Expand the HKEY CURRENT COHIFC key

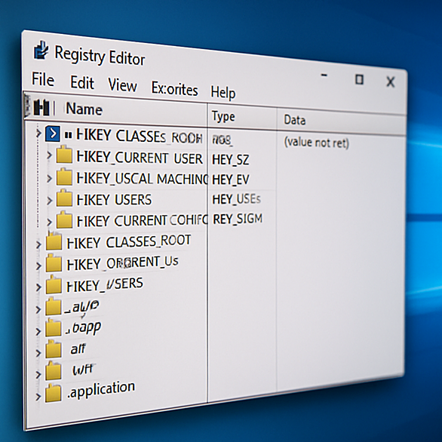click(49, 222)
